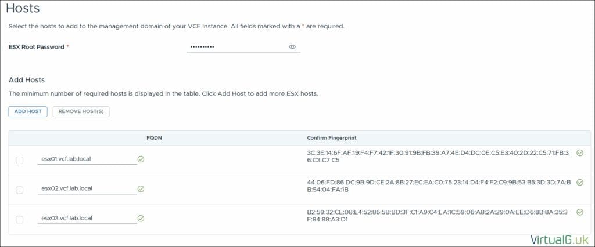595x247 pixels.
Task: Click fingerprint confirmed icon on esx02 row
Action: click(579, 183)
